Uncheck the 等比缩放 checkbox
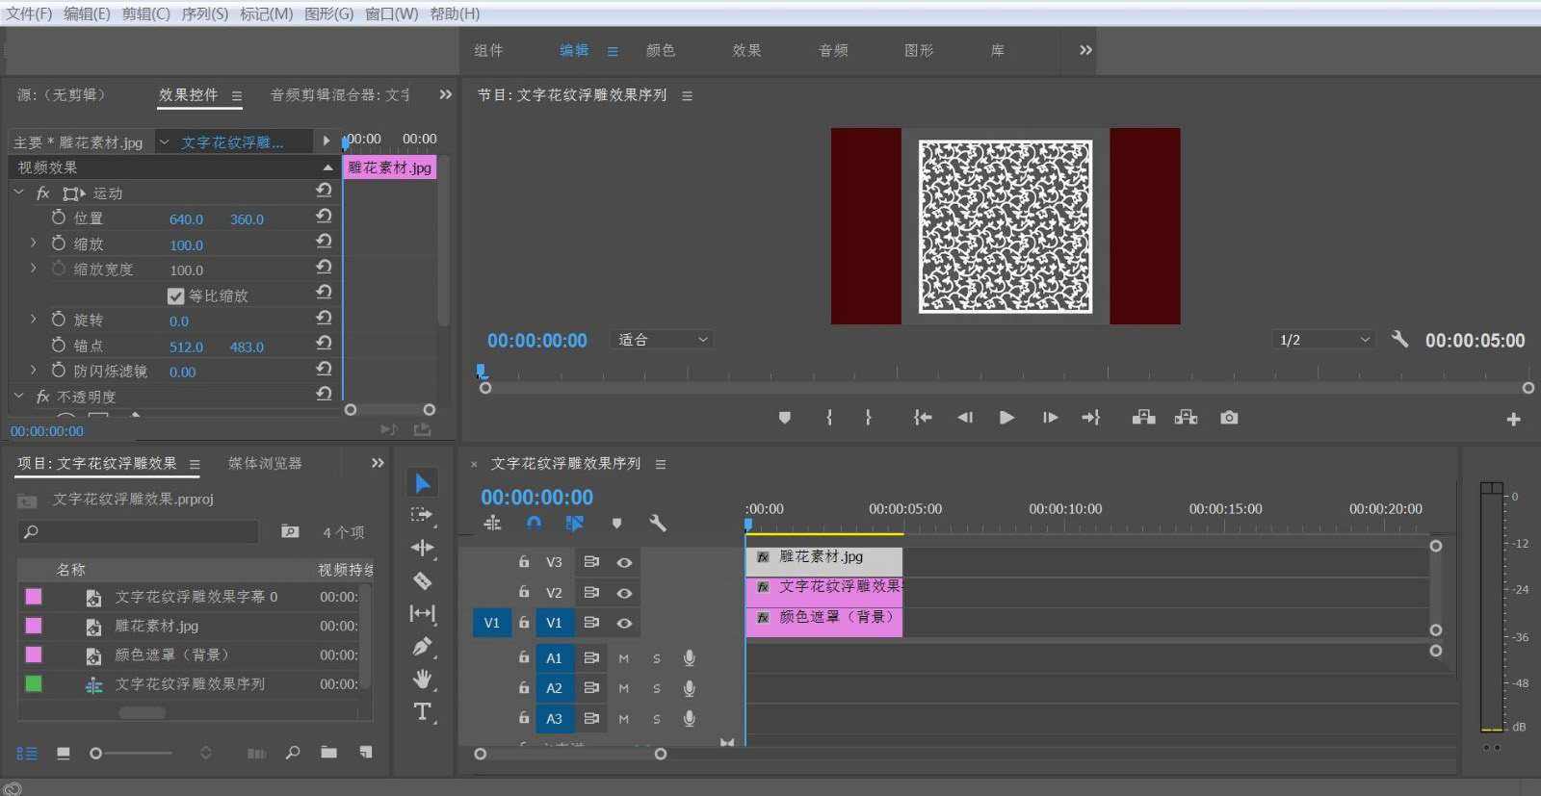The width and height of the screenshot is (1541, 796). (175, 296)
